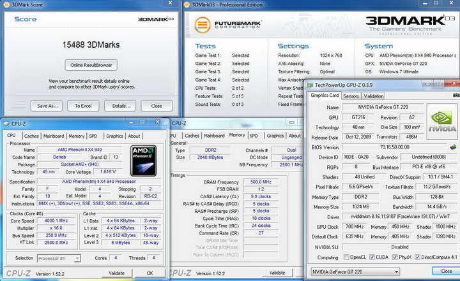Click the Online ResultBrowser button
The image size is (460, 281).
pyautogui.click(x=91, y=65)
